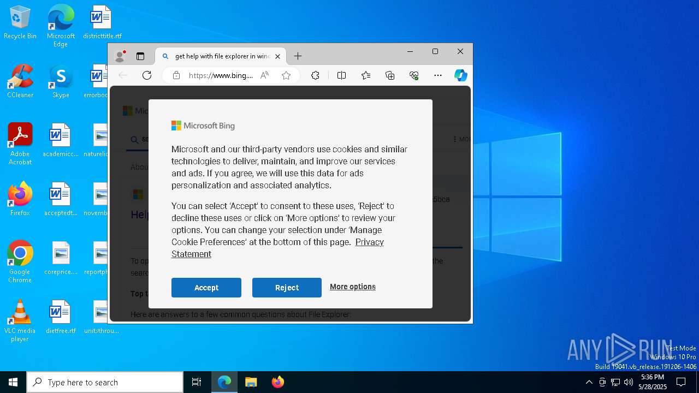This screenshot has height=393, width=699.
Task: Toggle Split screen icon
Action: pos(342,75)
